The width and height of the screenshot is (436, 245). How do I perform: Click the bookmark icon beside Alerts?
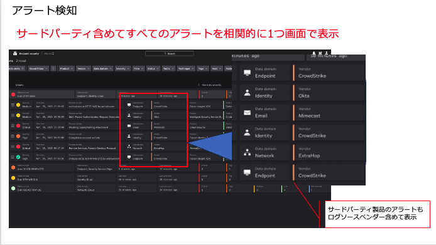tap(53, 53)
